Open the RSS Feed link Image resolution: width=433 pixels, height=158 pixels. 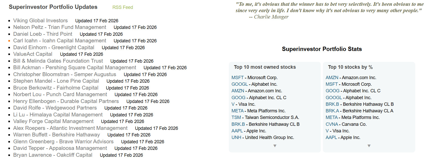click(x=123, y=7)
